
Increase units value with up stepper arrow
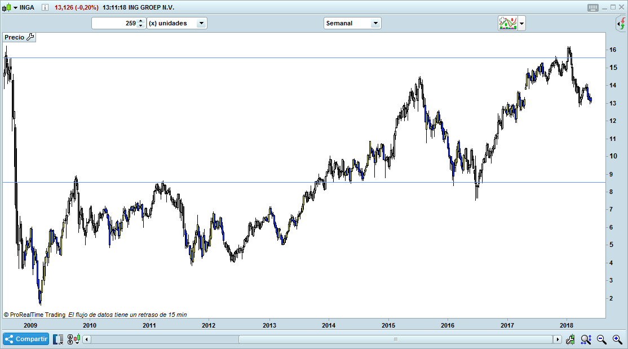pyautogui.click(x=140, y=20)
